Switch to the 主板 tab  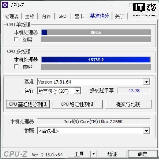click(29, 16)
